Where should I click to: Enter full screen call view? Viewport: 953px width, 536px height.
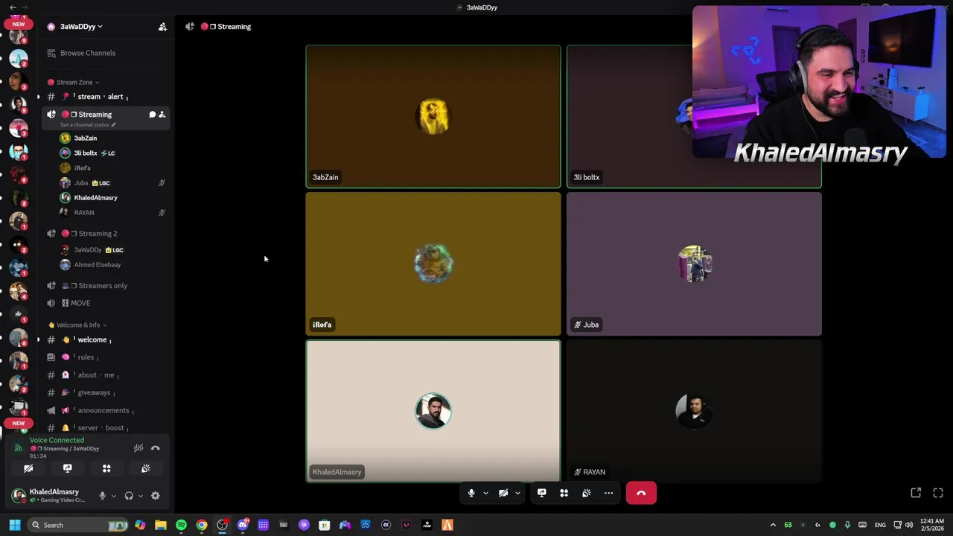938,493
